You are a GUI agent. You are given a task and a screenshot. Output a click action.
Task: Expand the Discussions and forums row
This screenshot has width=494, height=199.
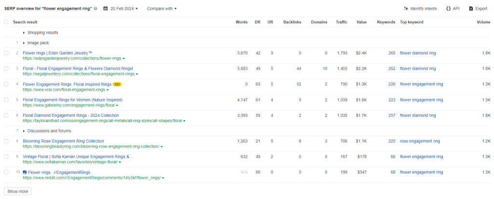25,131
